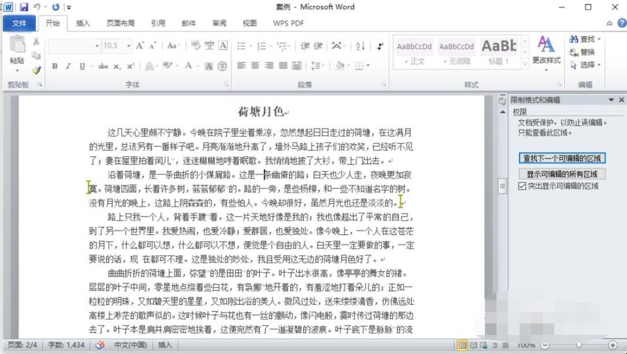Apply the Normal (正文) style
Image resolution: width=627 pixels, height=354 pixels.
[415, 53]
